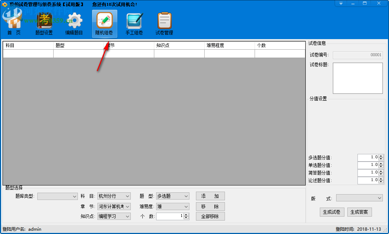Viewport: 389px width, 234px height.
Task: Click the 全部移除 remove all button
Action: [210, 216]
